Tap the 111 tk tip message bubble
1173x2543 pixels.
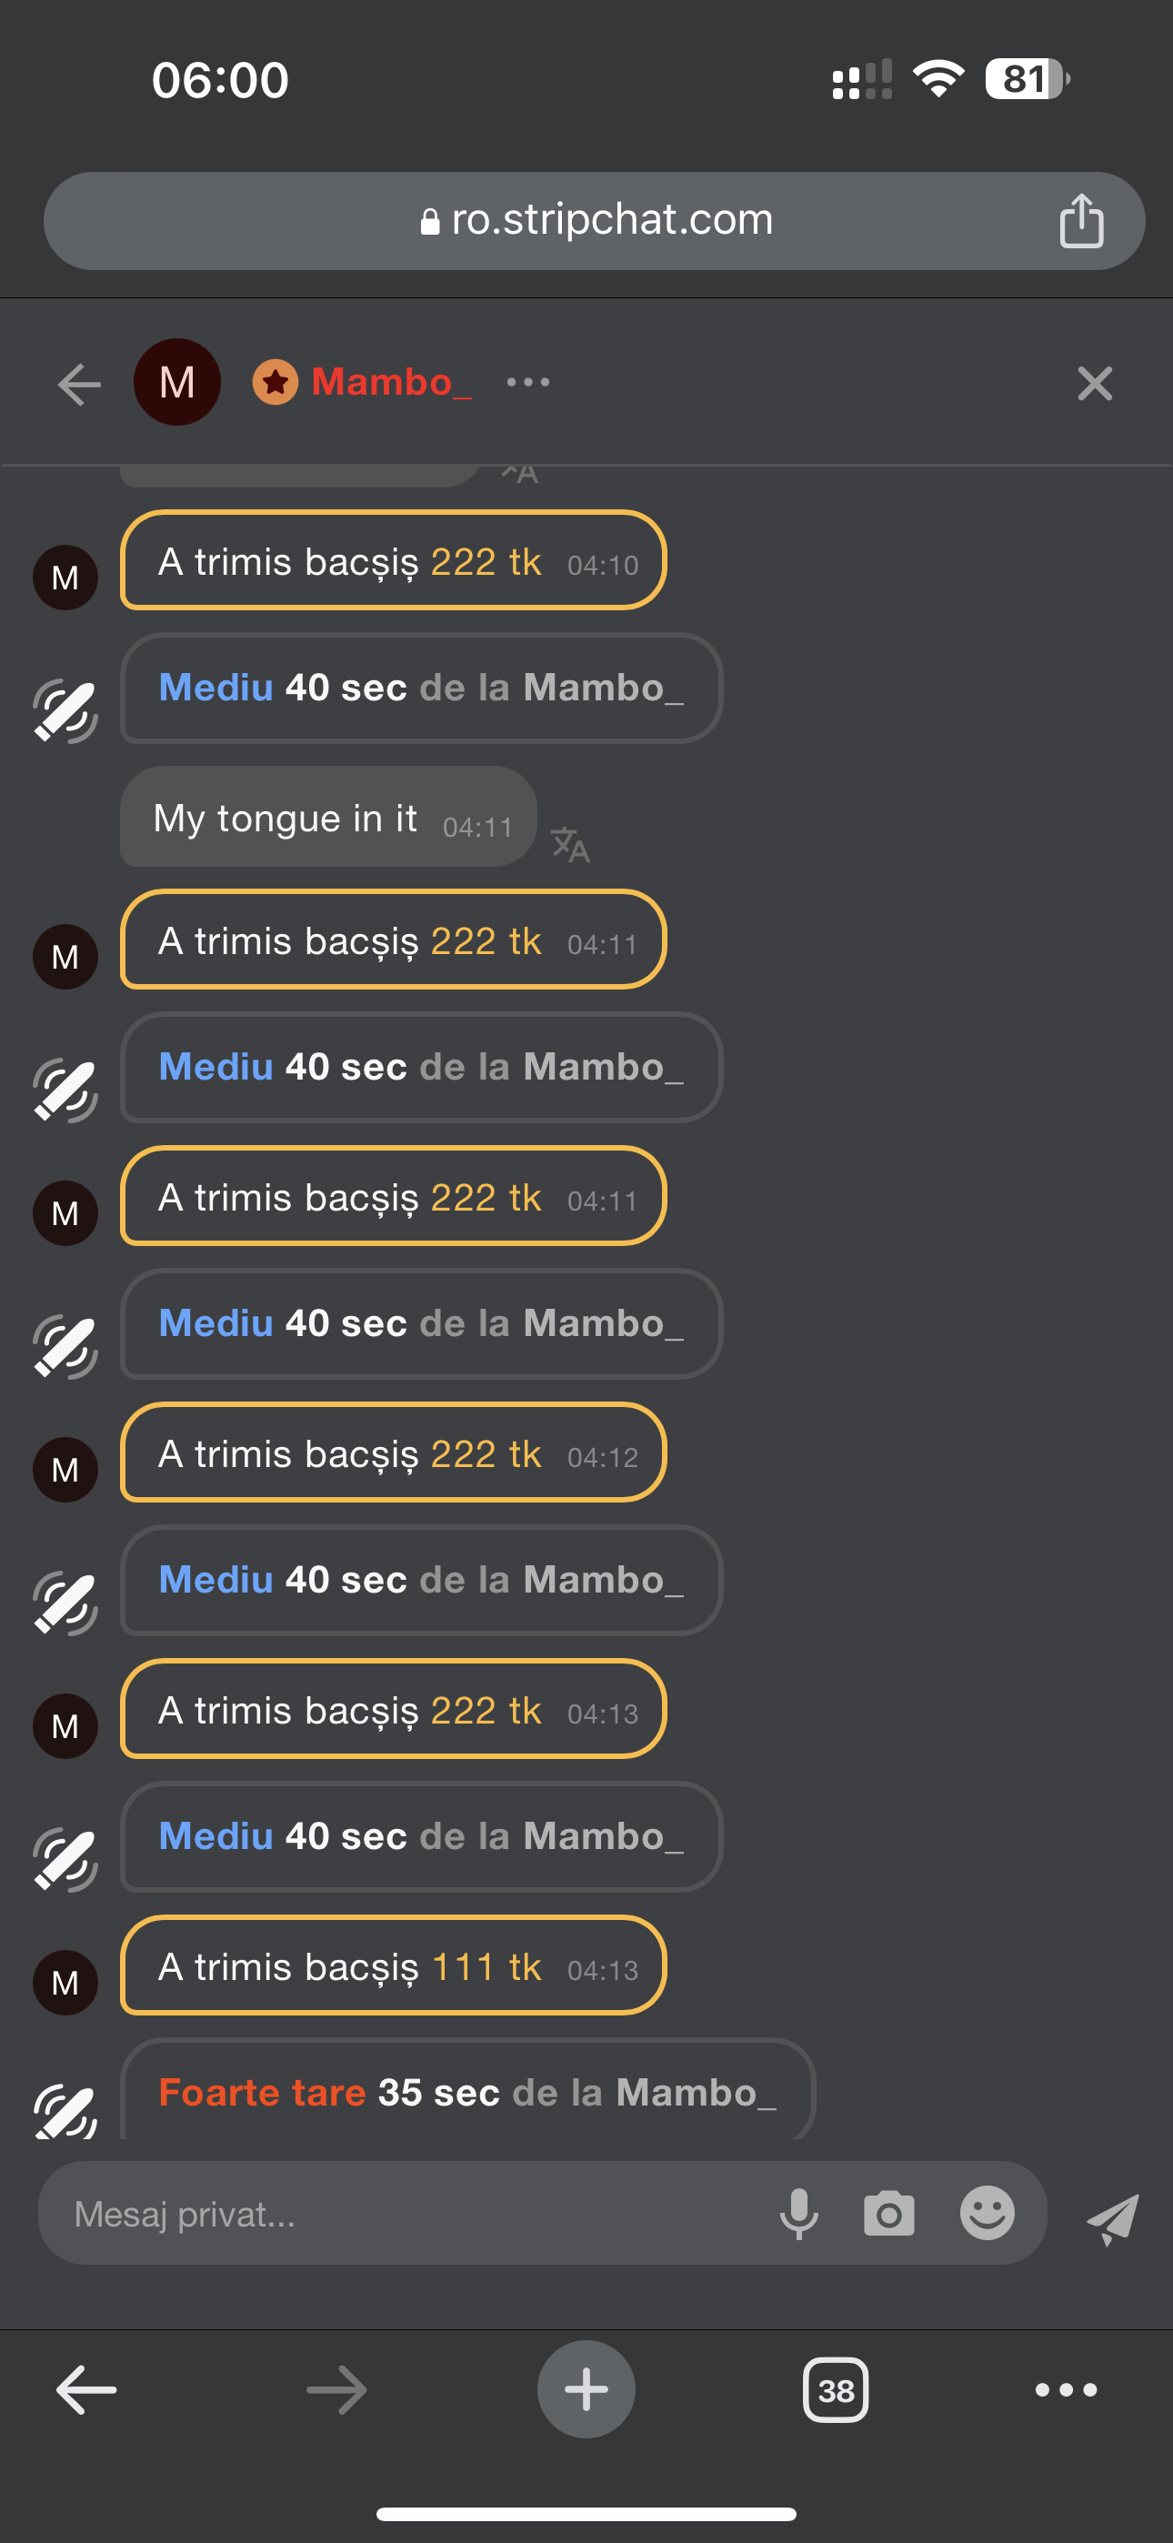pos(393,1965)
